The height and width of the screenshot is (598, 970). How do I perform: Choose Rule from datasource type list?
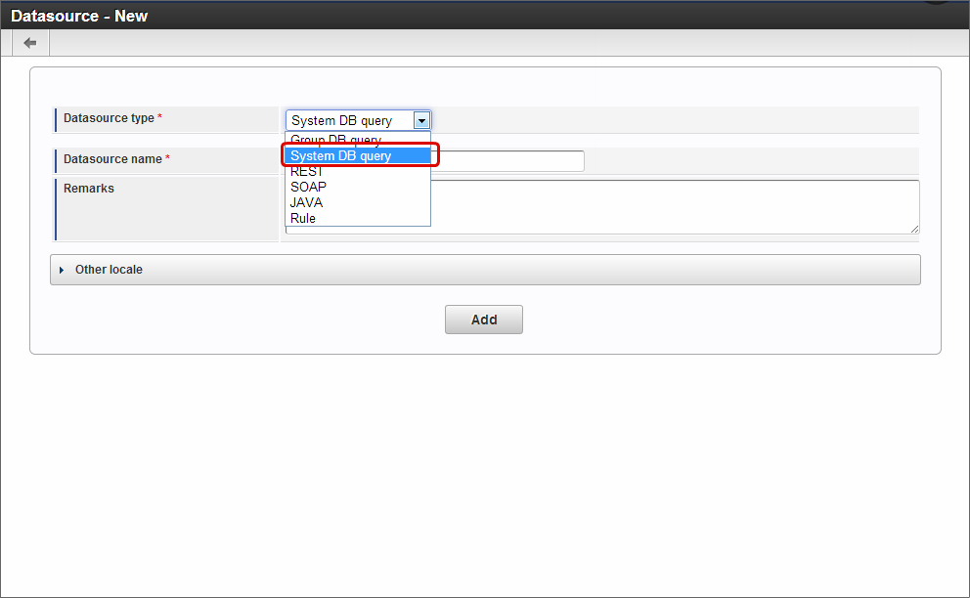click(x=357, y=218)
